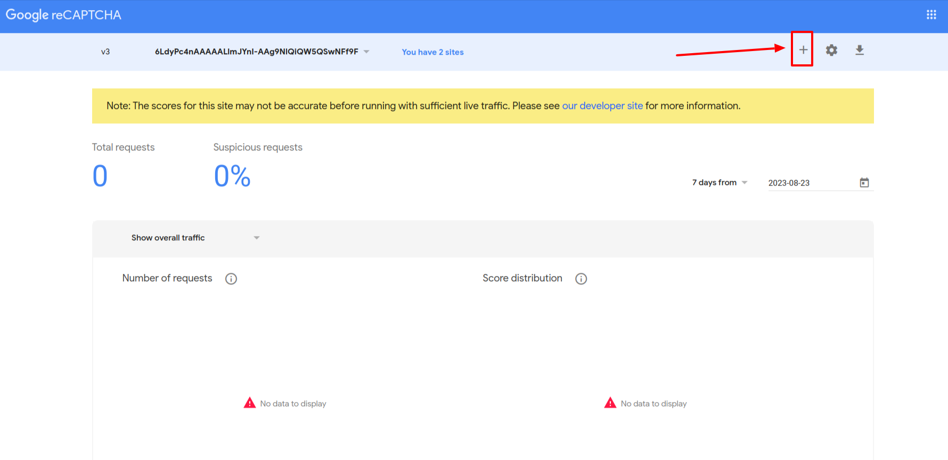Click the Google reCAPTCHA logo
Screen dimensions: 948x460
(x=63, y=15)
